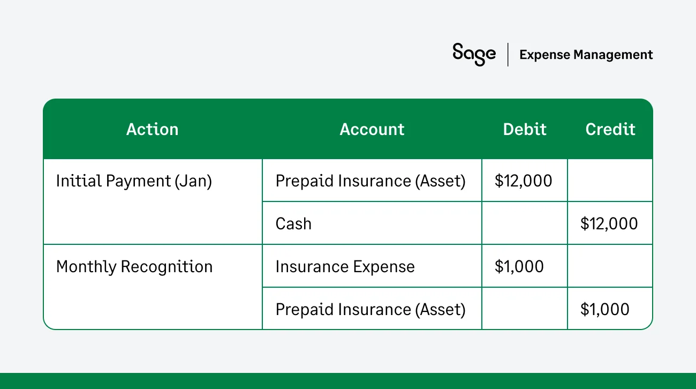Click the empty debit cell in the last row
This screenshot has width=696, height=389.
525,309
